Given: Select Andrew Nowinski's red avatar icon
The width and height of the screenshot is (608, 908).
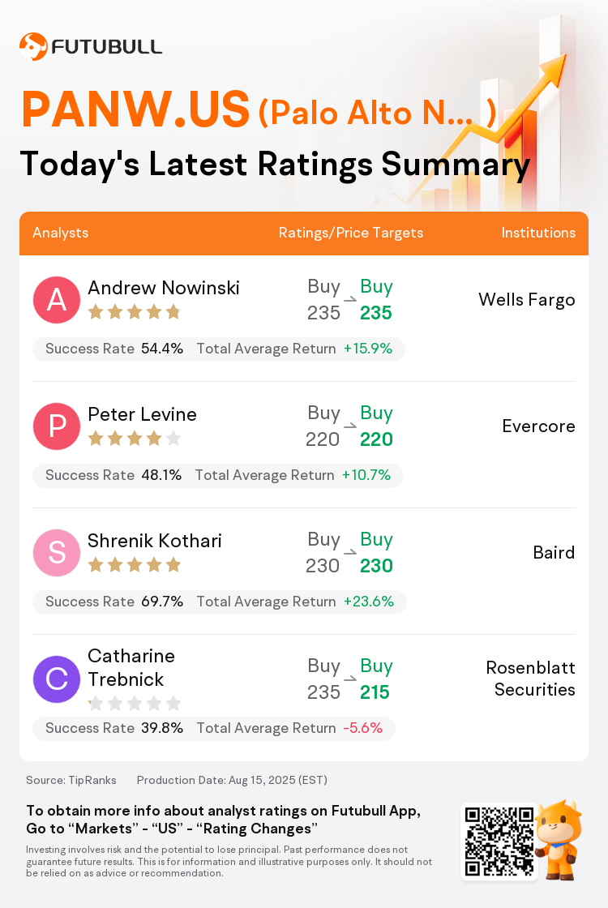Looking at the screenshot, I should coord(56,299).
